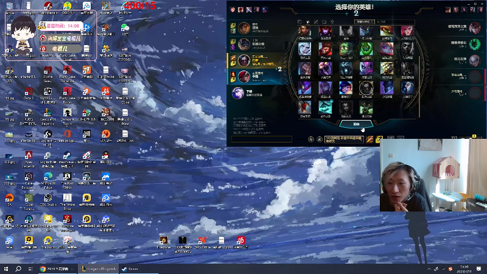Open the WeGame desktop shortcut
The height and width of the screenshot is (274, 487).
click(9, 221)
